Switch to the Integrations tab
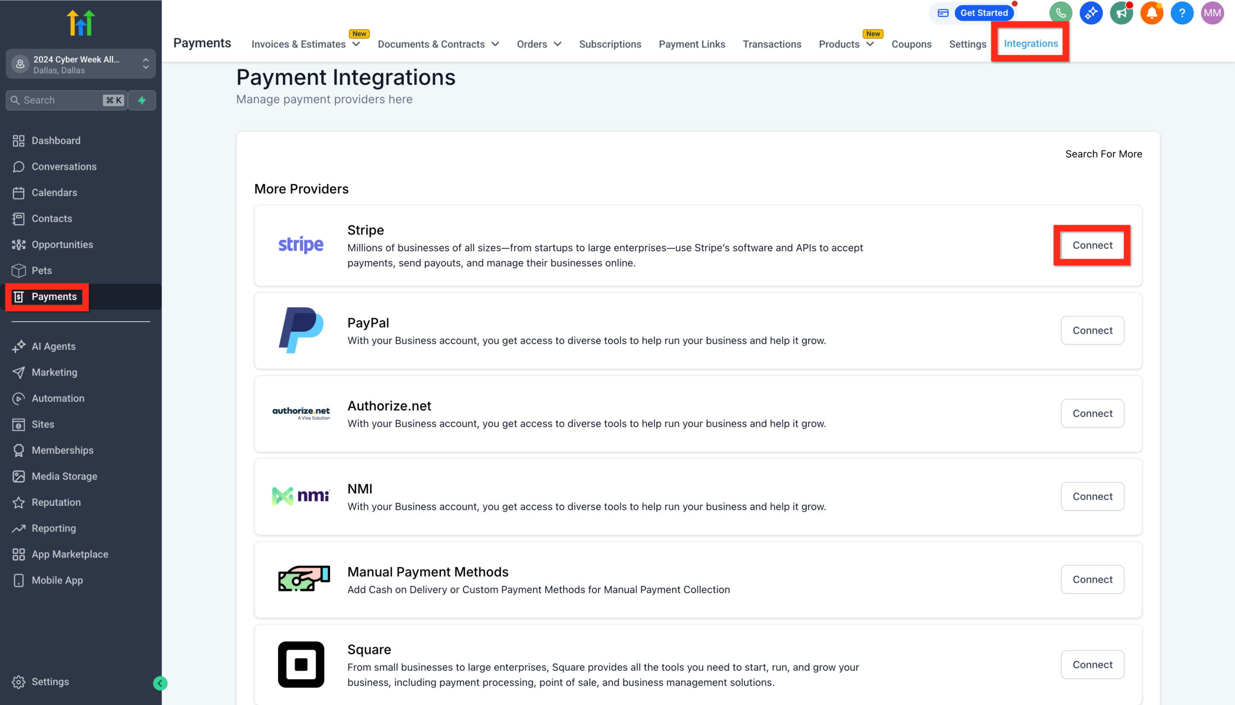Viewport: 1235px width, 705px height. (x=1030, y=43)
